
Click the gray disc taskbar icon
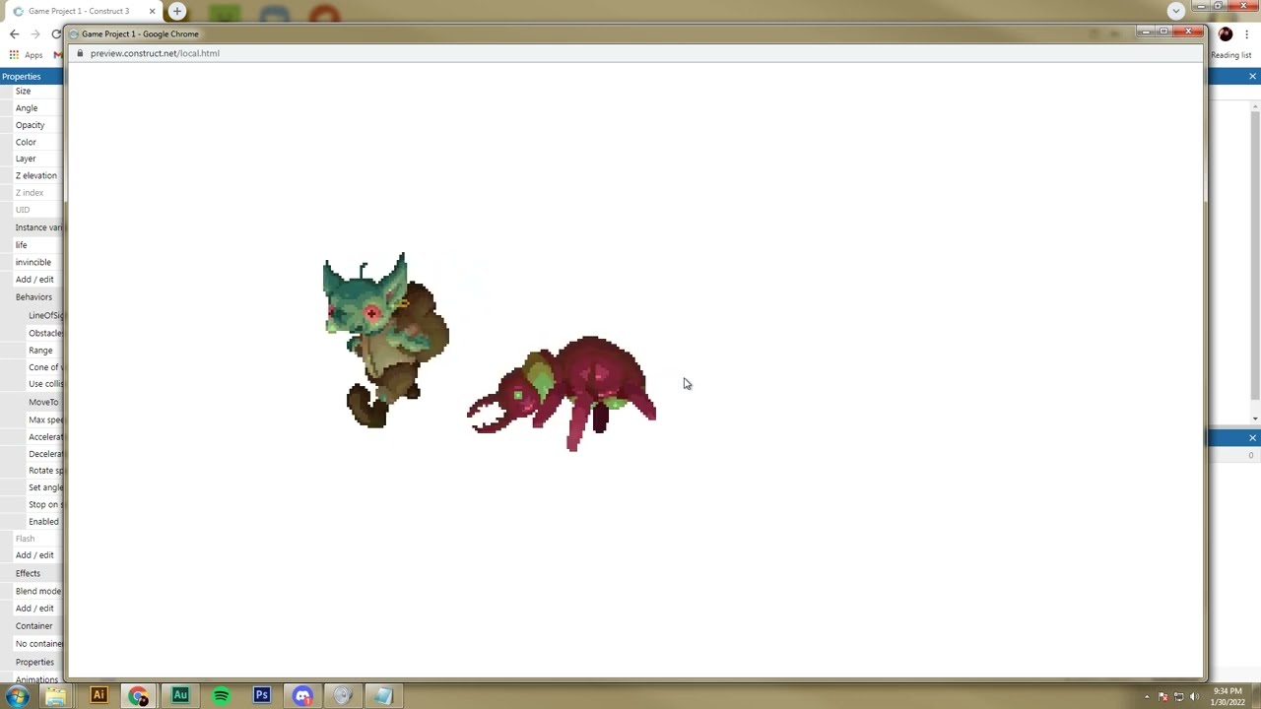343,696
